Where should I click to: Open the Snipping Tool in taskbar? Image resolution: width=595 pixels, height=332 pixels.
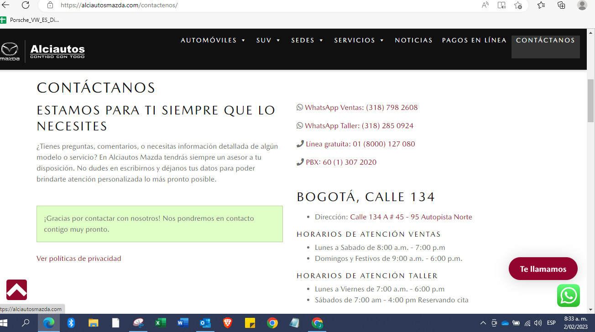[138, 323]
